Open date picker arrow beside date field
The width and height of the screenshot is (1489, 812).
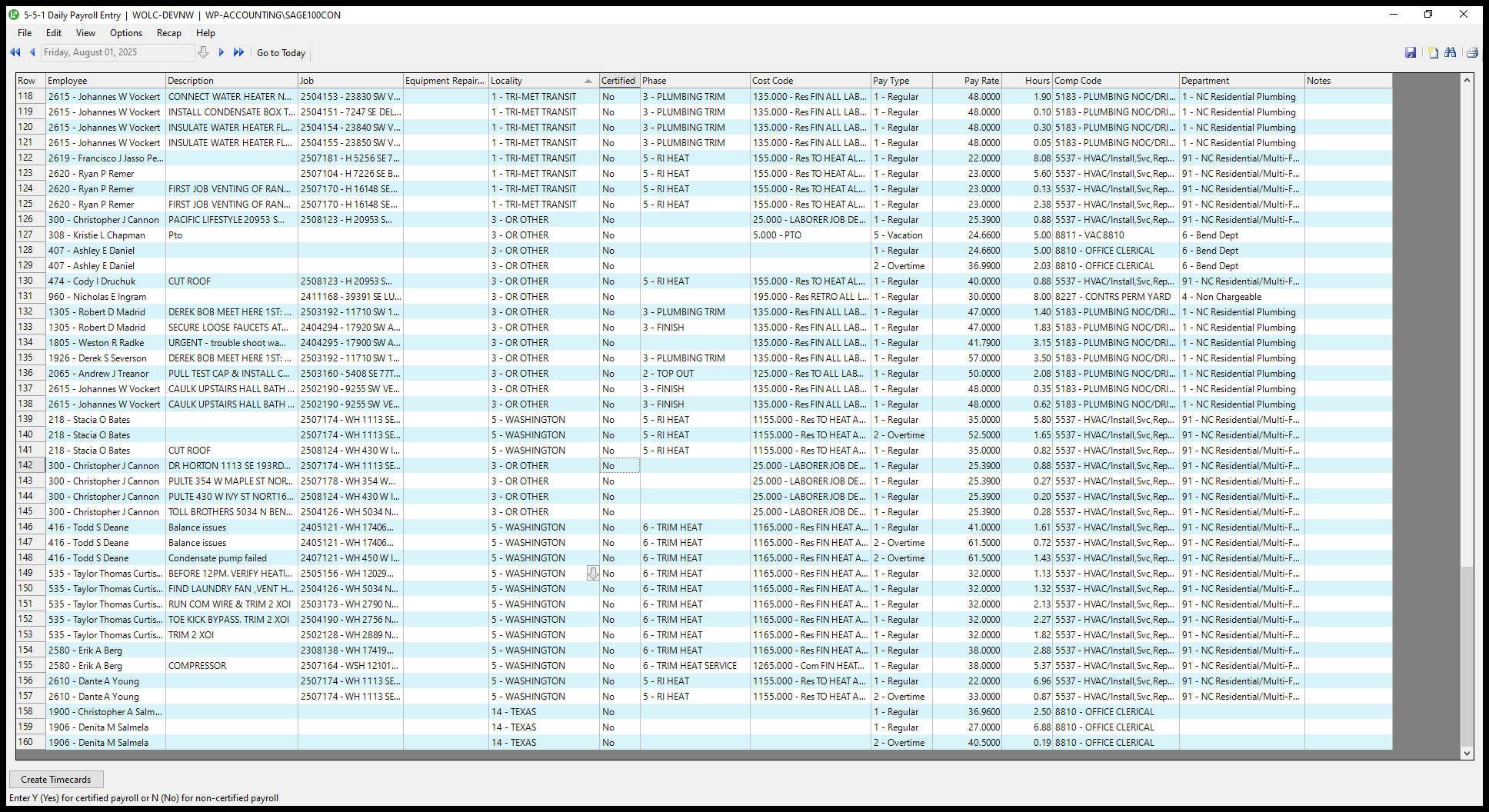[x=203, y=52]
